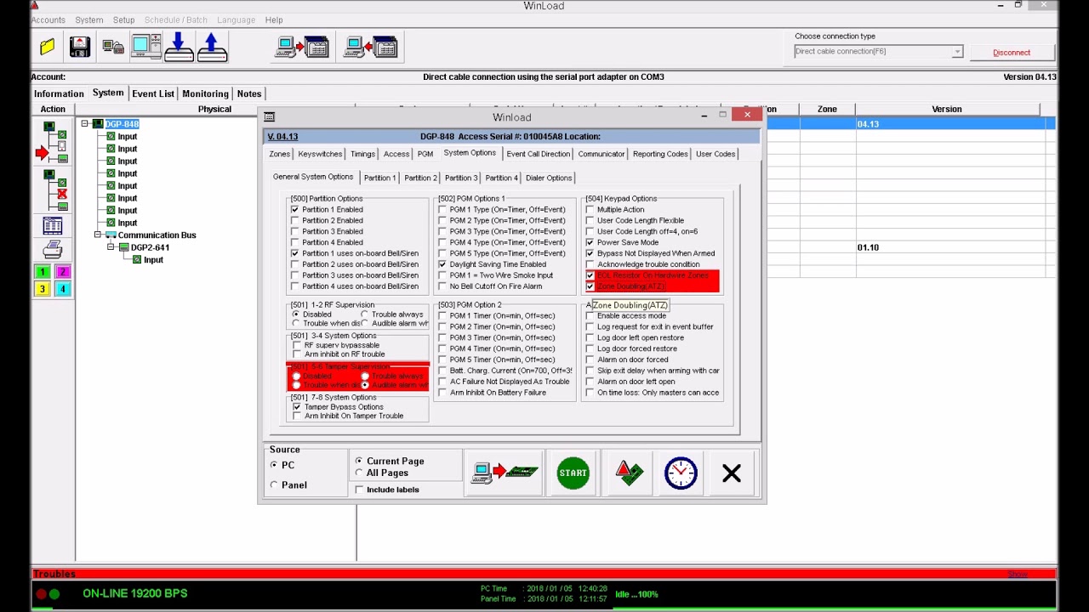Screen dimensions: 1089x612
Task: Click the computer and lock toolbar icon
Action: [113, 48]
